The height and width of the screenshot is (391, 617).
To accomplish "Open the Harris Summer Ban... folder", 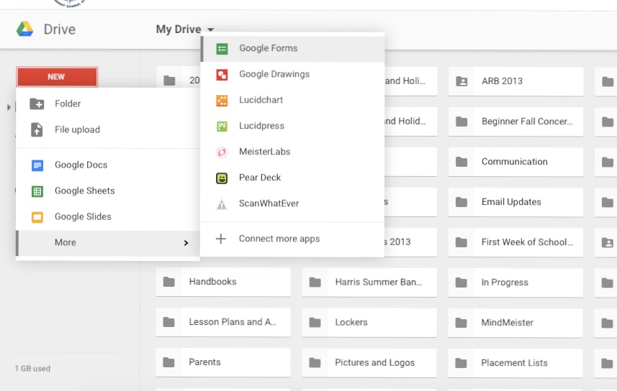I will coord(369,282).
